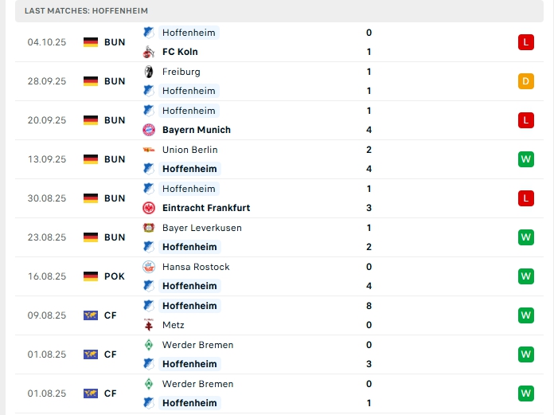
Task: Click the German flag beside 04.10.25 match
Action: [91, 42]
